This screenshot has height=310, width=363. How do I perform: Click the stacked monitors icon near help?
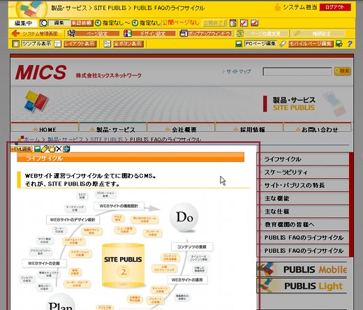pos(339,44)
